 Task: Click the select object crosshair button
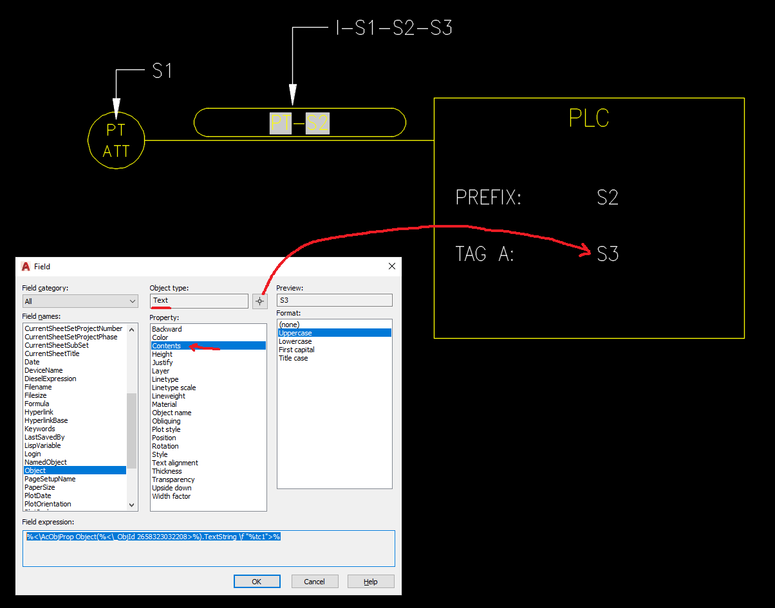click(259, 301)
